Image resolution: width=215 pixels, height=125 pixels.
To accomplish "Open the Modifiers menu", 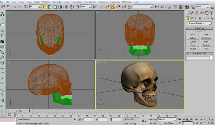I will point(46,2).
